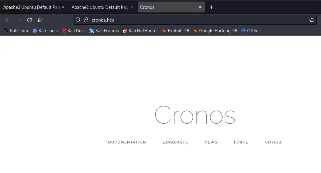The width and height of the screenshot is (321, 173).
Task: Open the Google Hacking DB bookmark
Action: click(x=215, y=31)
